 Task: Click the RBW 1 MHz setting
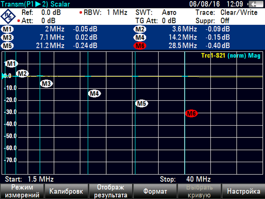[x=104, y=12]
